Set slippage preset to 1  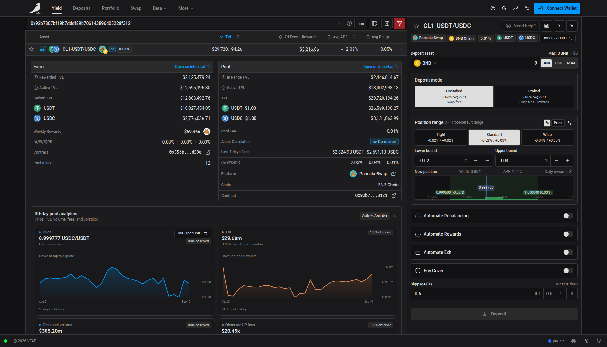click(x=561, y=294)
